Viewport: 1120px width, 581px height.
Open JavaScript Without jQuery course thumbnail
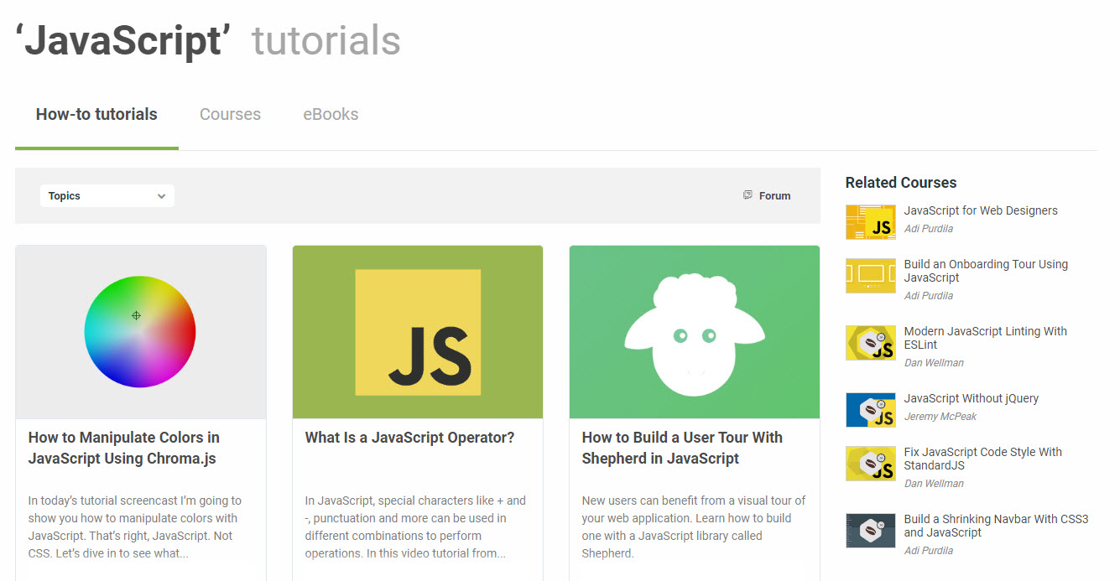point(870,410)
